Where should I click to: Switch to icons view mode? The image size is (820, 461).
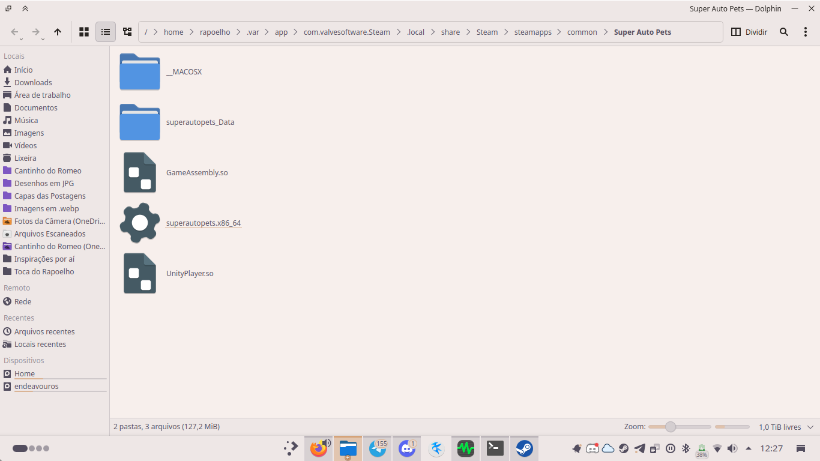[84, 32]
